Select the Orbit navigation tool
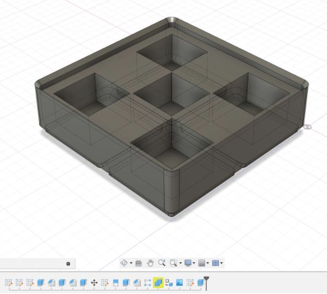Viewport: 327px width, 294px height. (x=124, y=263)
